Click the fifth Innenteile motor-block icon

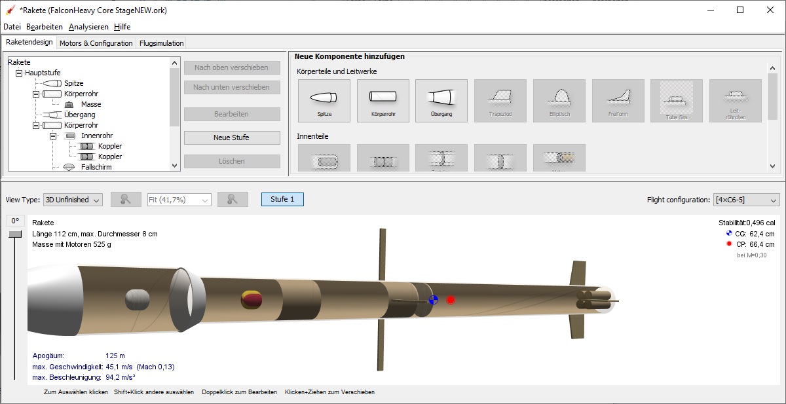(559, 158)
